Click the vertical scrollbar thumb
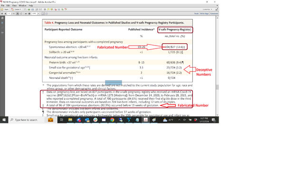304x171 pixels. point(218,87)
